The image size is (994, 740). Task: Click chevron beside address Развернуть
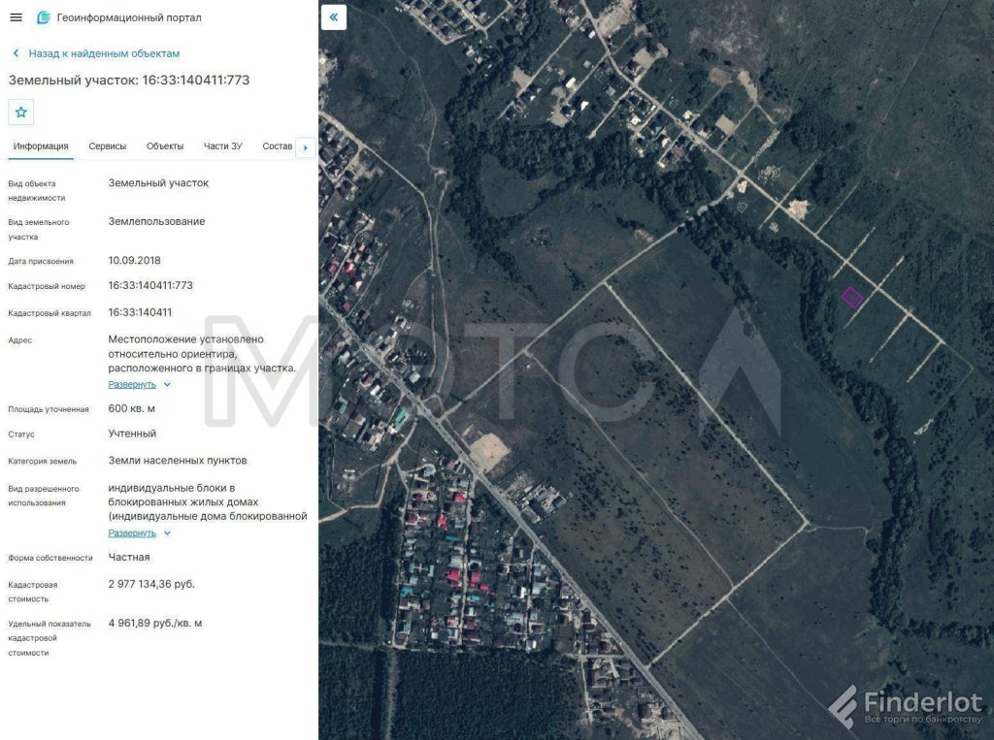167,385
